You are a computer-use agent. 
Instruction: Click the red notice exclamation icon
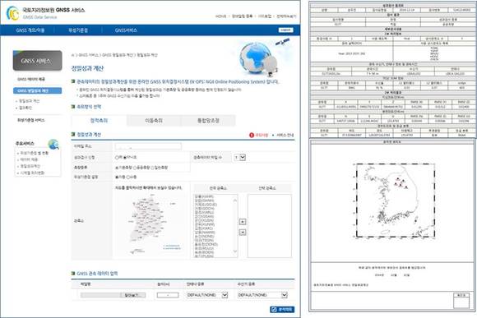pyautogui.click(x=252, y=135)
